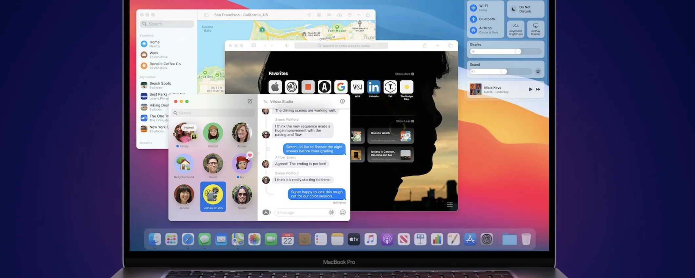Adjust the Display brightness slider
The image size is (695, 278).
coord(505,51)
